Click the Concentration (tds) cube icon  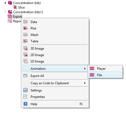coord(10,3)
